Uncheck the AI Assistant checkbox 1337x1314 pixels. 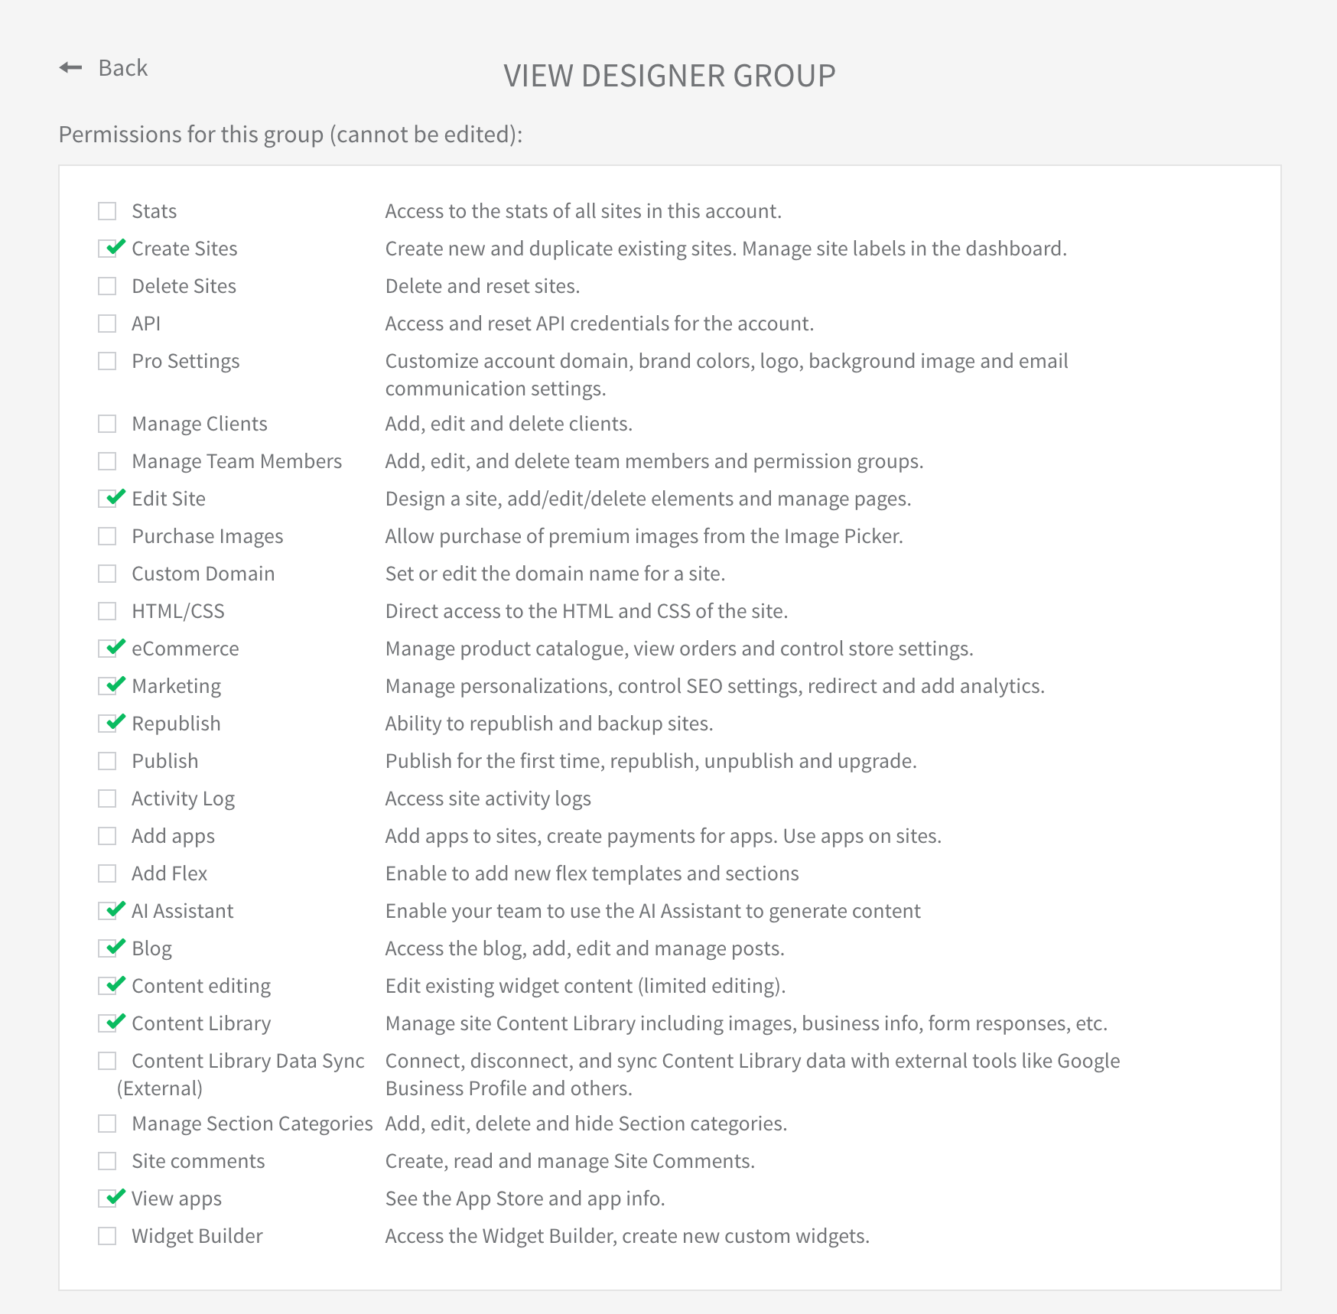point(107,911)
